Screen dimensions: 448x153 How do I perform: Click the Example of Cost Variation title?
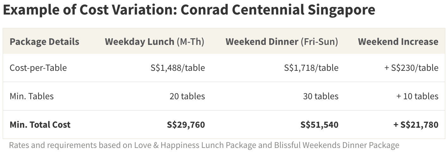click(x=189, y=10)
